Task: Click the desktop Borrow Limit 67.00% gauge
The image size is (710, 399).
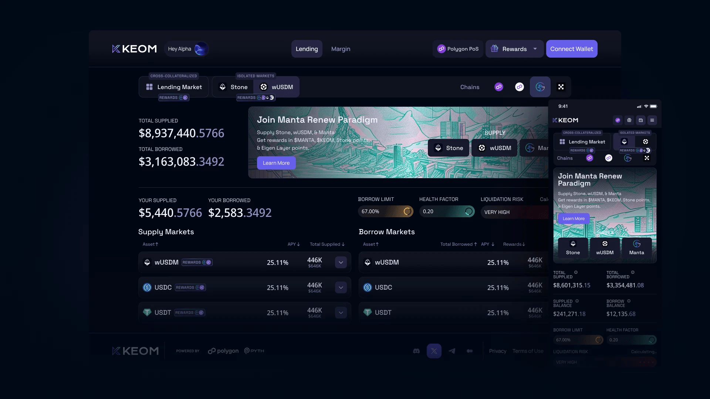Action: point(386,211)
